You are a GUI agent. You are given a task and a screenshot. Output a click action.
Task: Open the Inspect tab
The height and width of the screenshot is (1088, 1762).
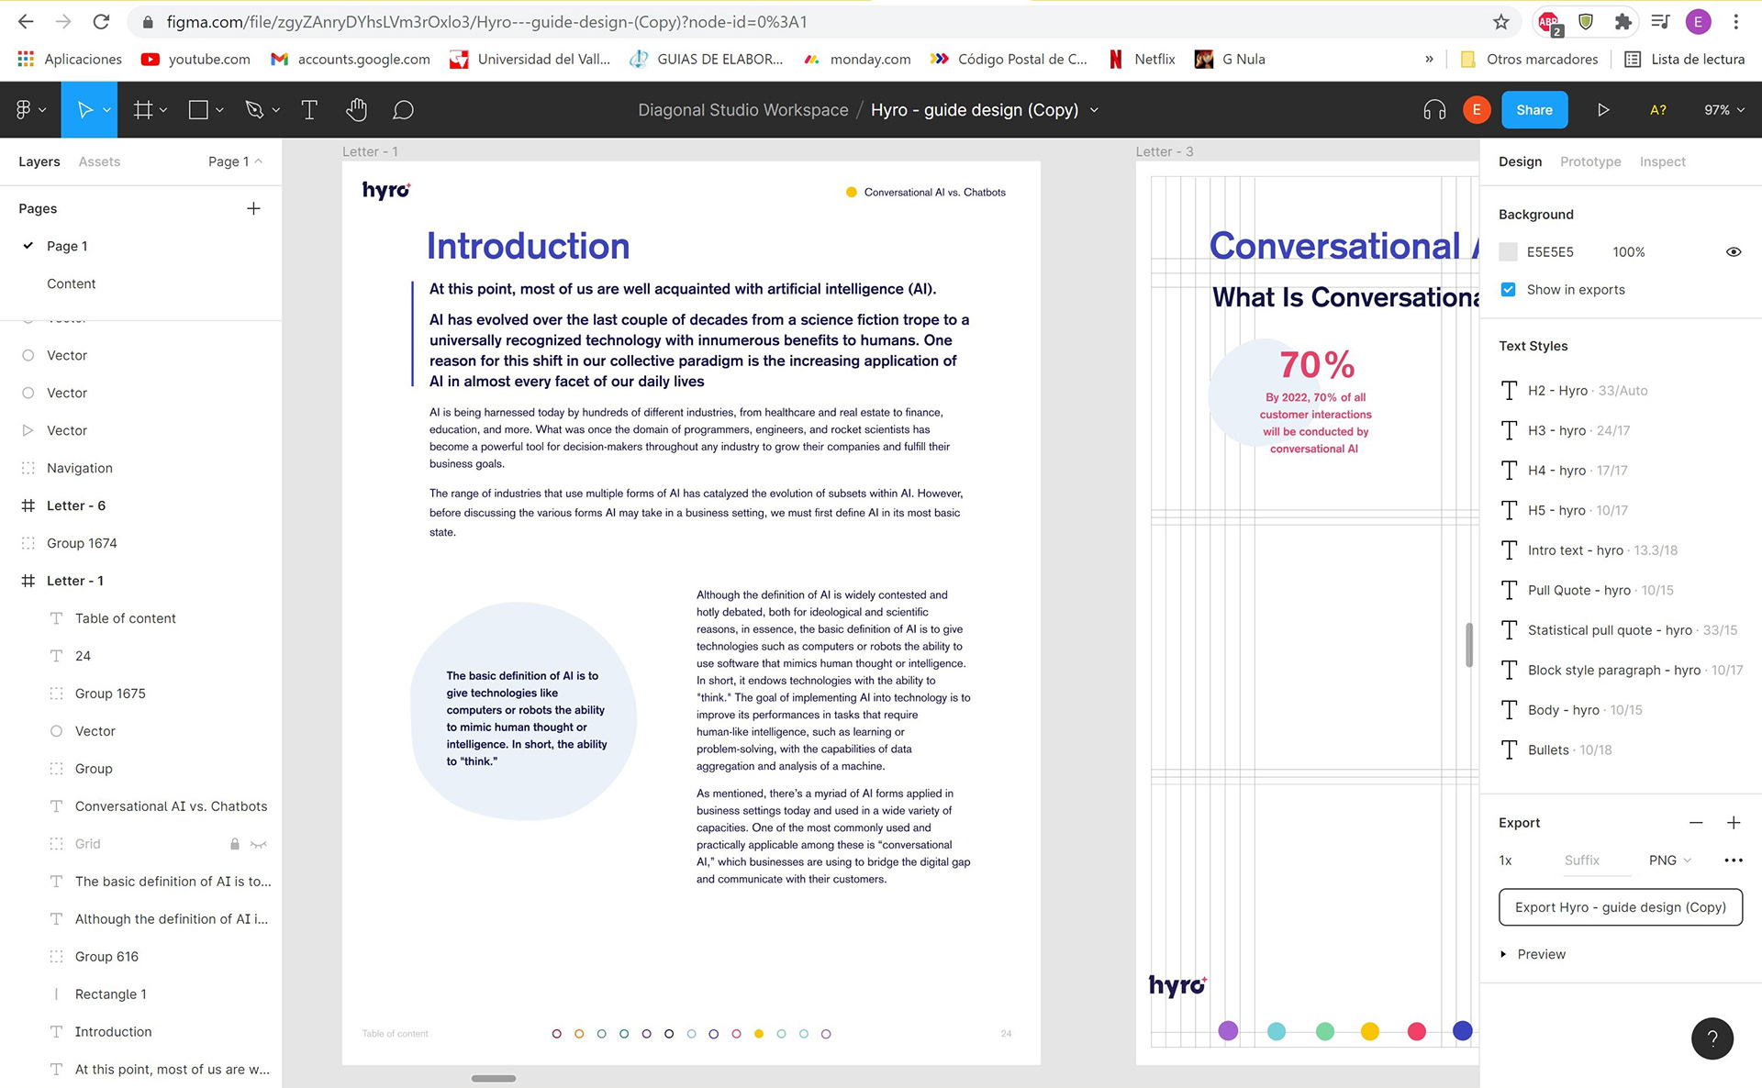coord(1662,161)
